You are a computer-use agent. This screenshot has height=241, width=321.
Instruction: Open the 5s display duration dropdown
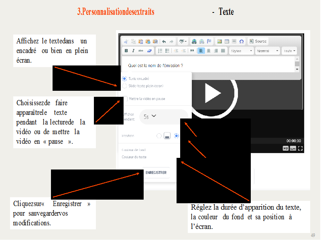(150, 116)
